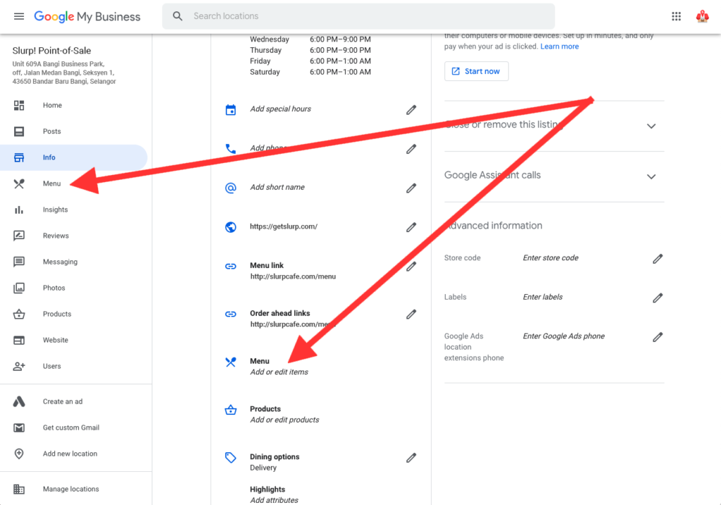Click the Insights bar chart icon
The width and height of the screenshot is (721, 505).
coord(19,210)
